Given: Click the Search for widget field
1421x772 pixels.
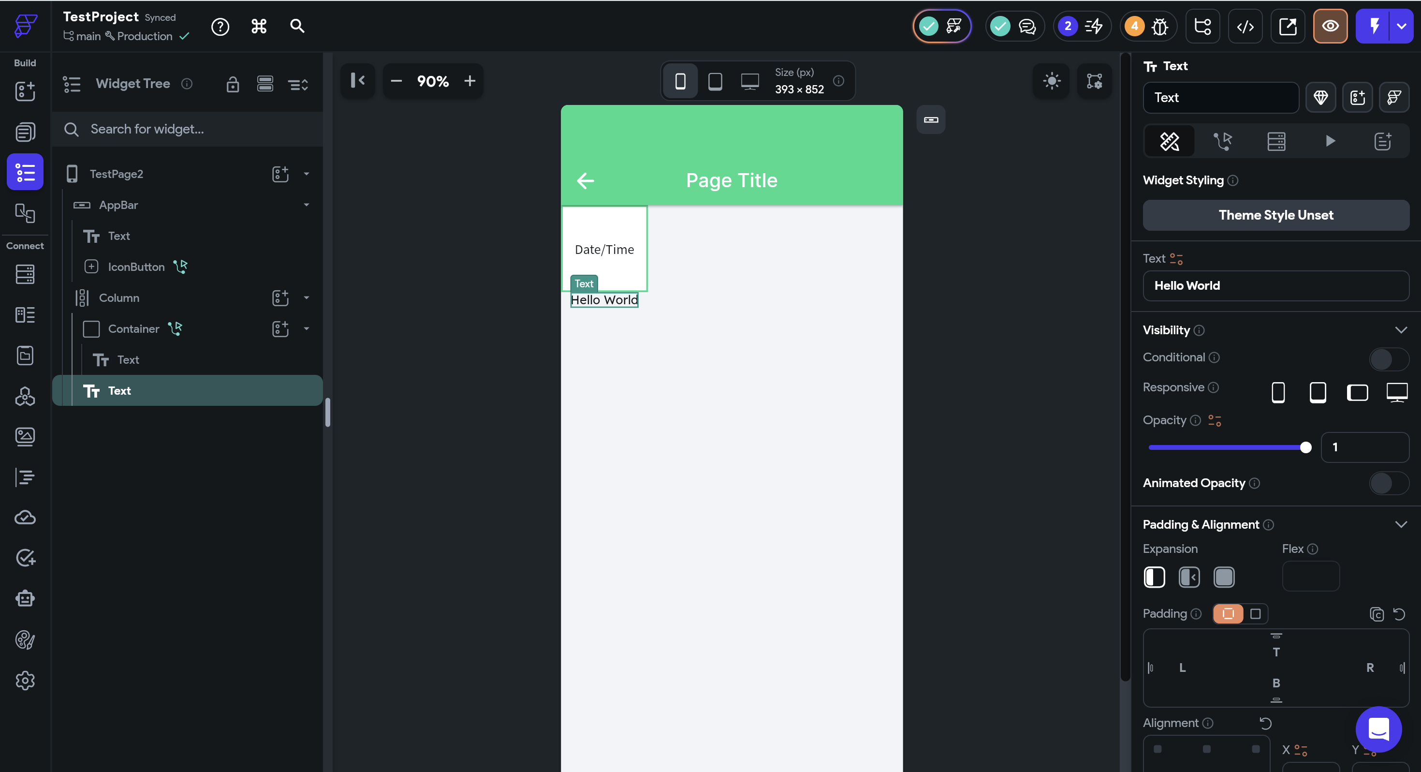Looking at the screenshot, I should coord(188,129).
